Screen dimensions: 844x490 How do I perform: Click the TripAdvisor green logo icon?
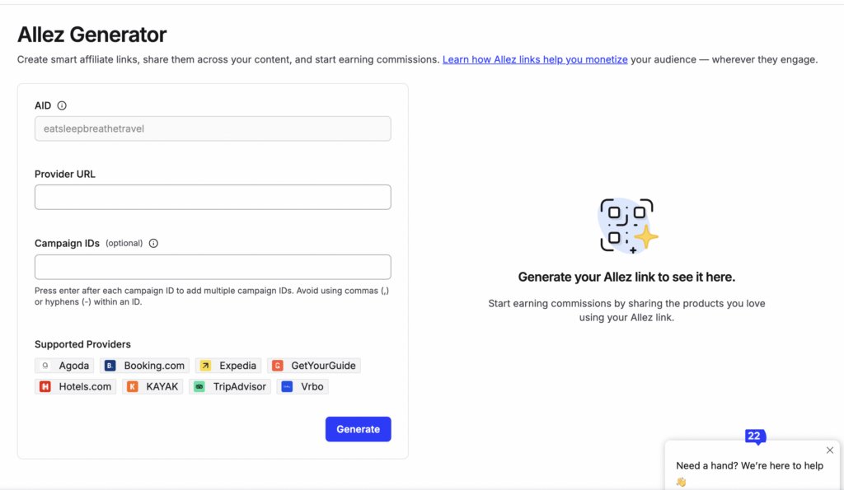[199, 387]
